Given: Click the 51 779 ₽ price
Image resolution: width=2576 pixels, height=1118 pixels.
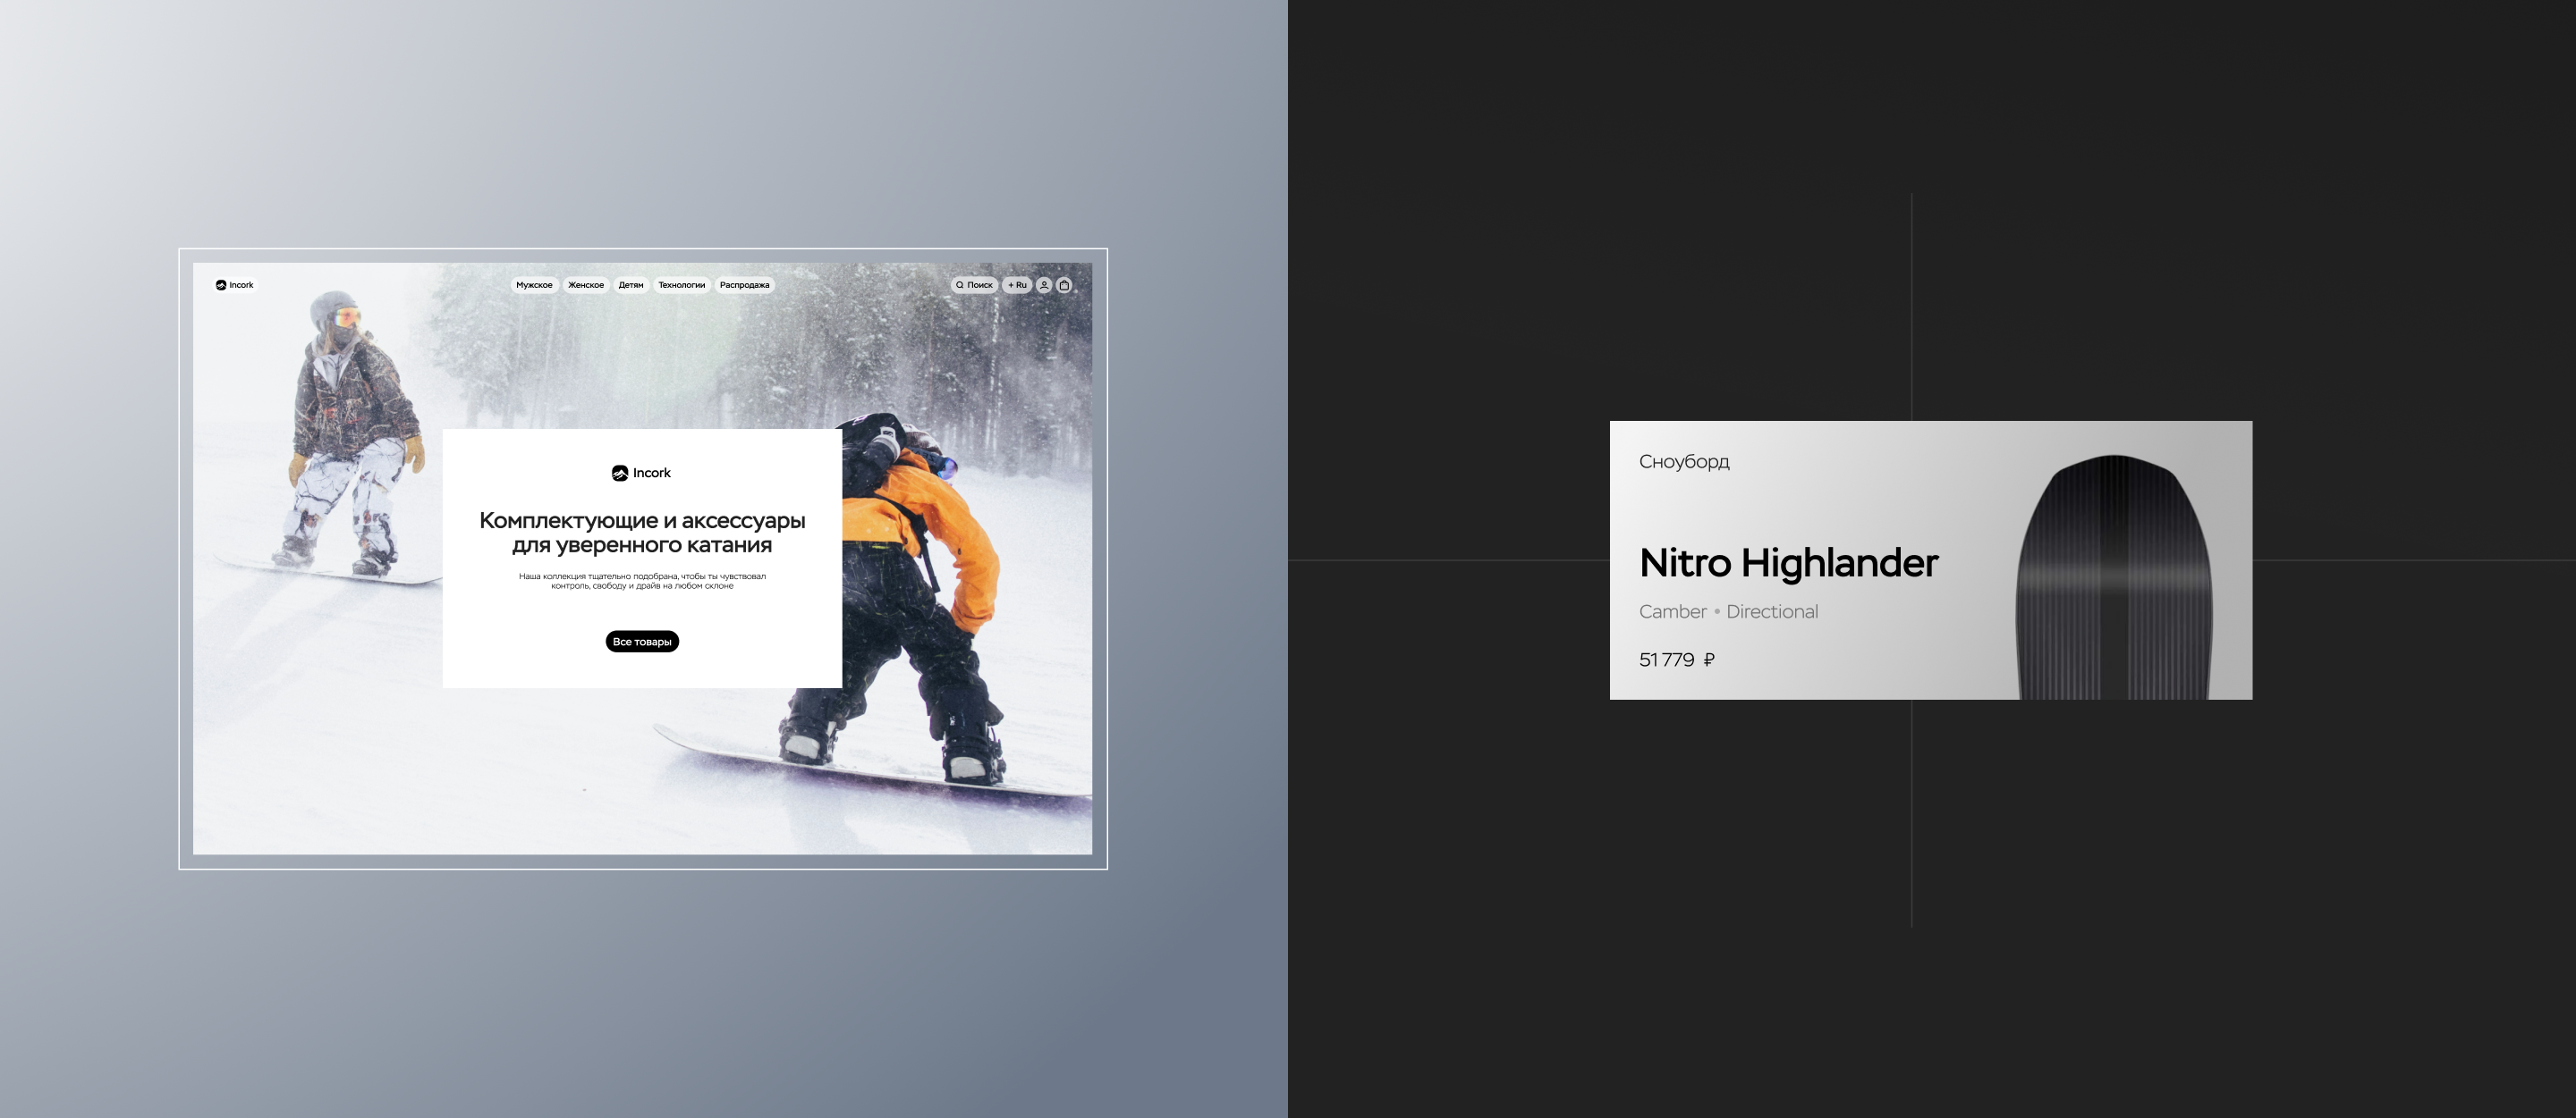Looking at the screenshot, I should [1676, 660].
